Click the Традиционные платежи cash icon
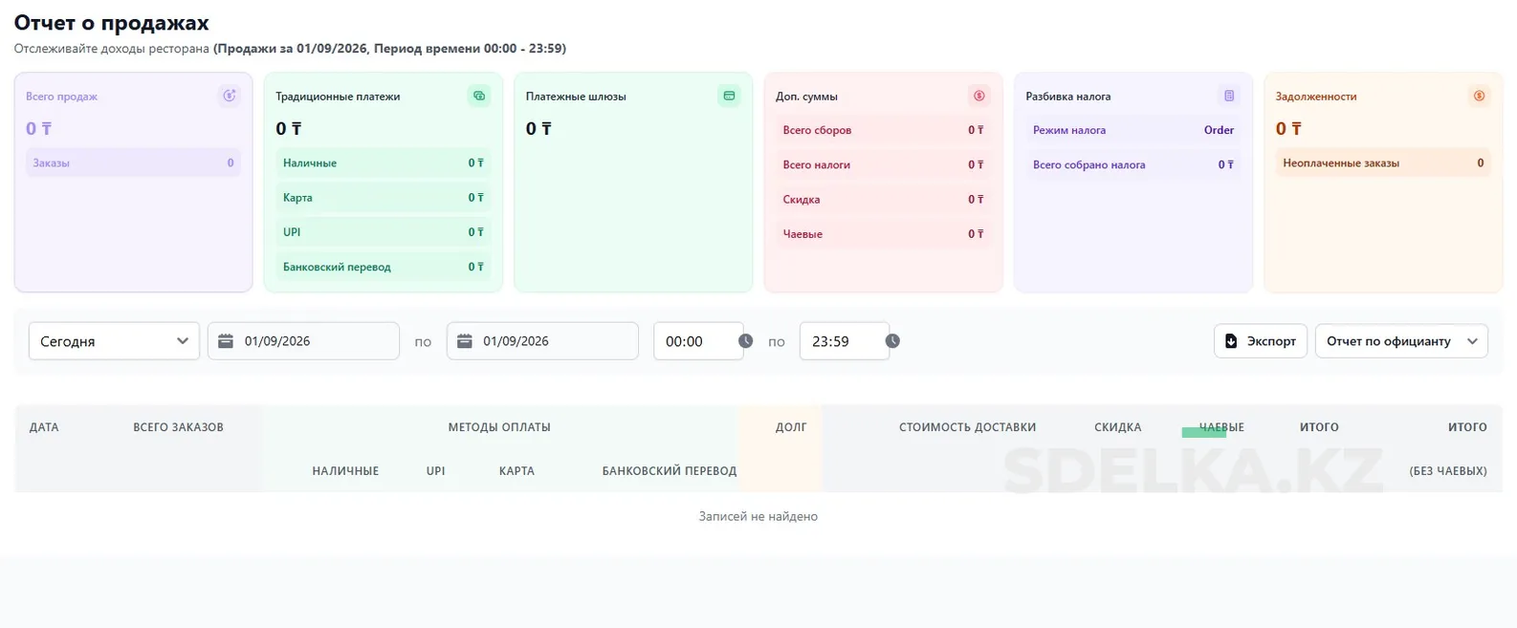 [x=479, y=96]
